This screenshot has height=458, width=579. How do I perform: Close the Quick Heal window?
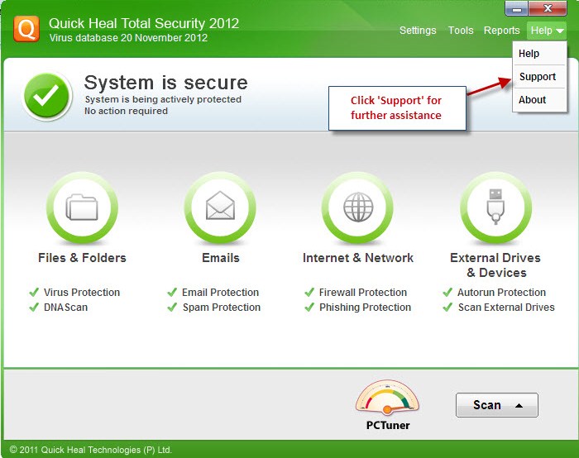coord(548,8)
